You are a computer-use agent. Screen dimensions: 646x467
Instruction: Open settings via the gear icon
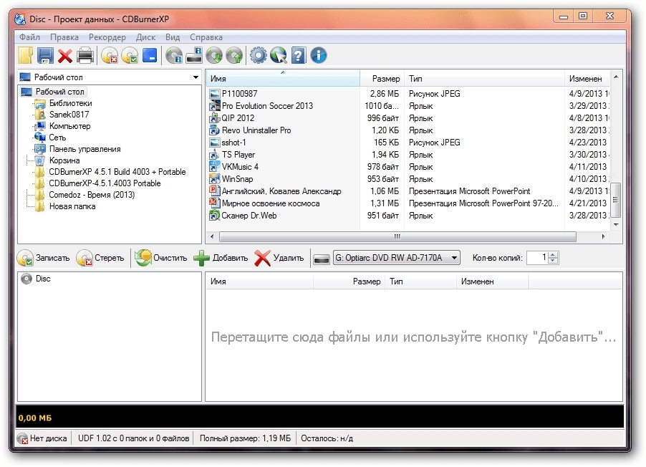pos(257,55)
